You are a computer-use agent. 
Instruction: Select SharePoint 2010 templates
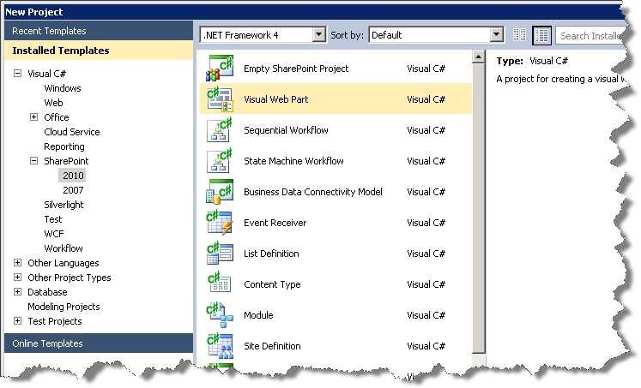pyautogui.click(x=73, y=176)
